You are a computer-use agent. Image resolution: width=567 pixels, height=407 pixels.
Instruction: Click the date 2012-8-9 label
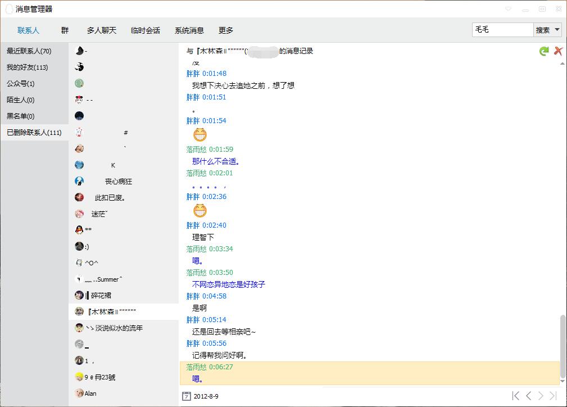(x=206, y=396)
